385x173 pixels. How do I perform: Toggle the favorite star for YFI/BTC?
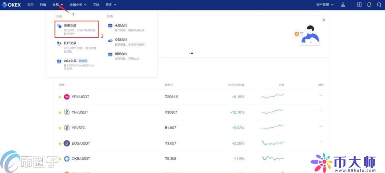[x=60, y=128]
